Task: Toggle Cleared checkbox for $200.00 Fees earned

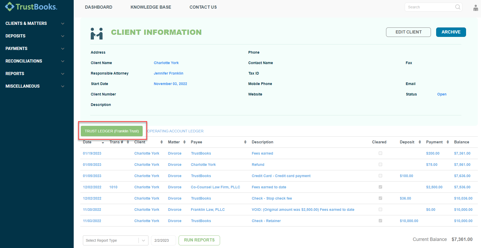Action: point(380,153)
